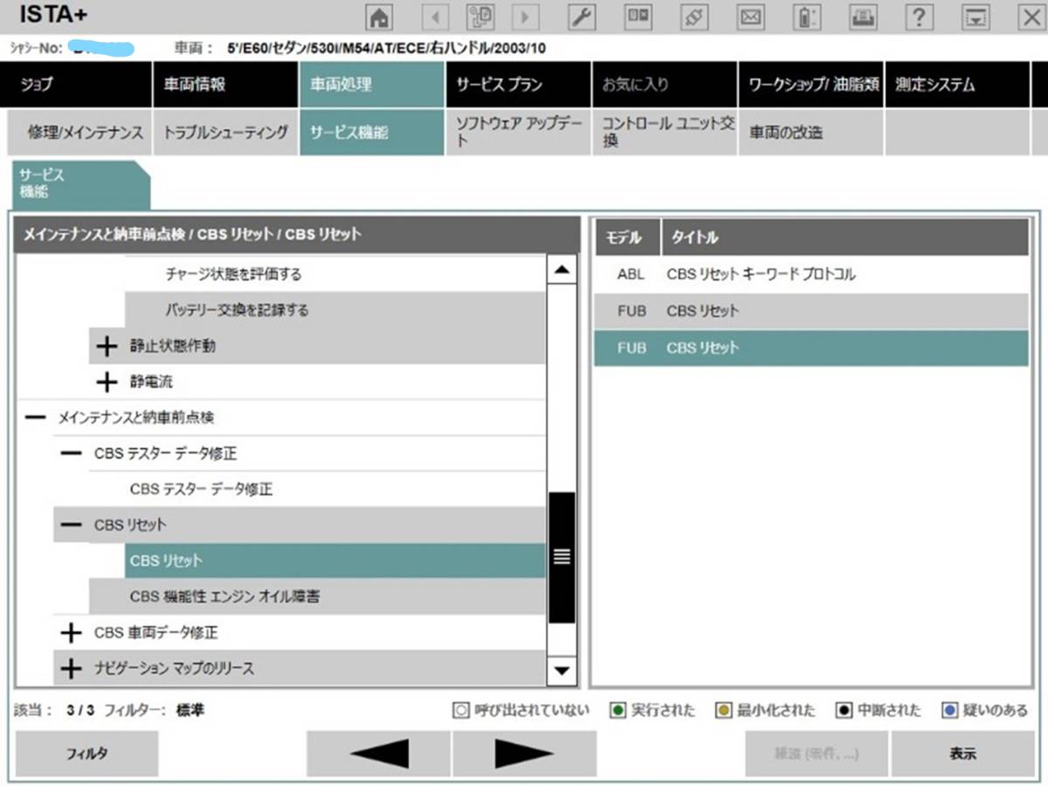This screenshot has width=1048, height=786.
Task: Open the envelope message icon
Action: coord(749,17)
